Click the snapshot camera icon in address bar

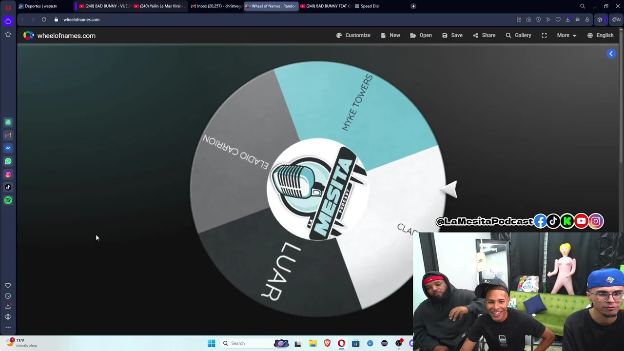[x=528, y=19]
